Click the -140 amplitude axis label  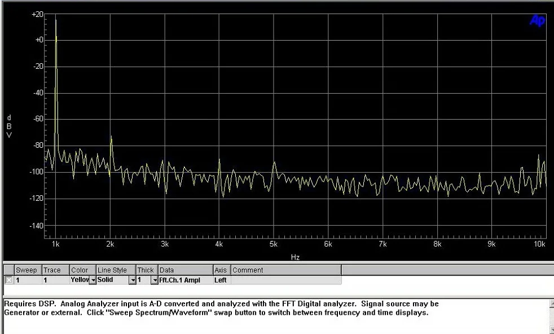click(37, 226)
